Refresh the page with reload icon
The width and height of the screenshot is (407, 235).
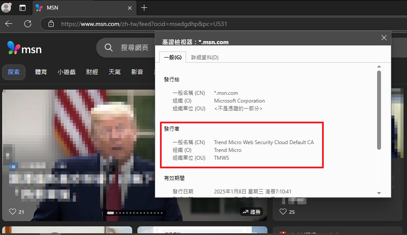pyautogui.click(x=28, y=24)
